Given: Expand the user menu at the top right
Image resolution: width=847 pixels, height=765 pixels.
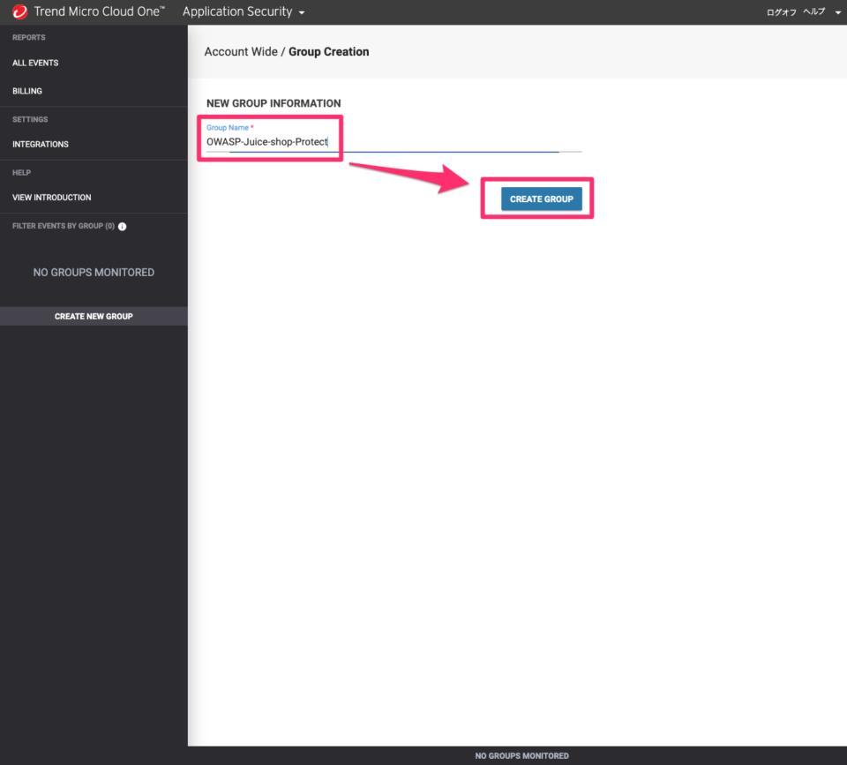Looking at the screenshot, I should [x=837, y=11].
